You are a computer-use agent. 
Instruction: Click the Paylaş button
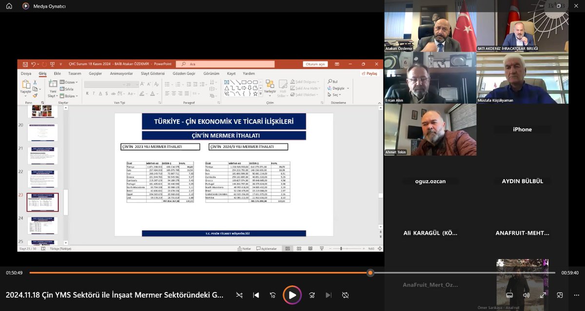pyautogui.click(x=370, y=74)
